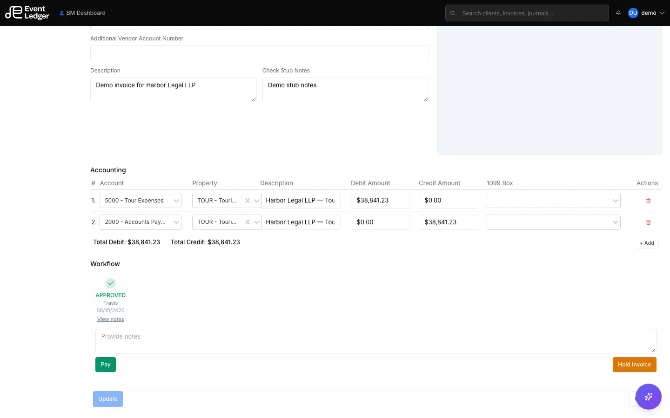Open the 1099 Box dropdown in row 2

(x=554, y=222)
